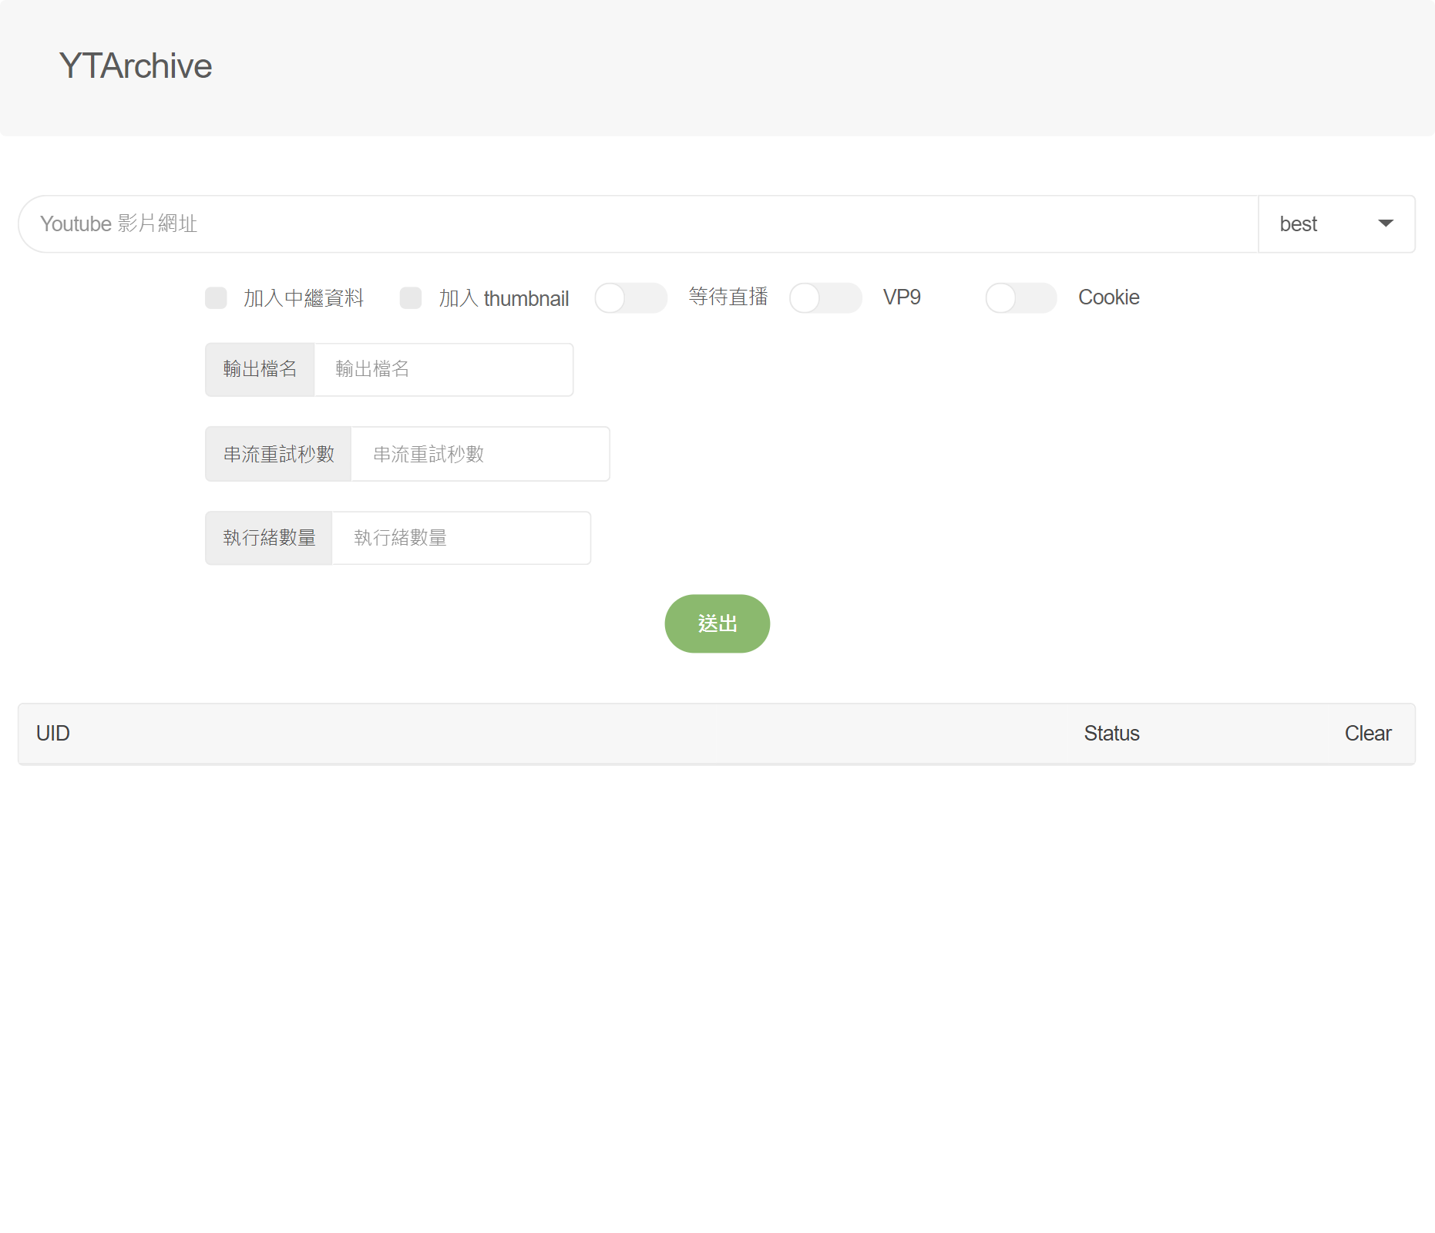The height and width of the screenshot is (1233, 1435).
Task: Click the 加入中繼資料 label text
Action: pos(304,298)
